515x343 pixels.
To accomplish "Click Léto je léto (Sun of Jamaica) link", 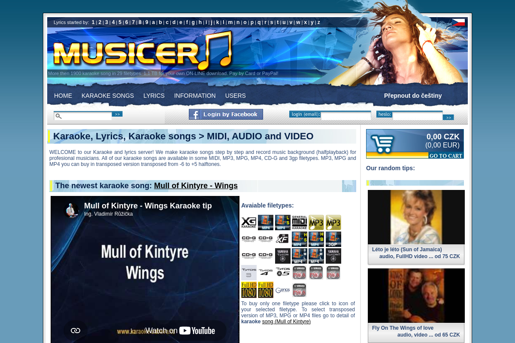I will pos(407,250).
